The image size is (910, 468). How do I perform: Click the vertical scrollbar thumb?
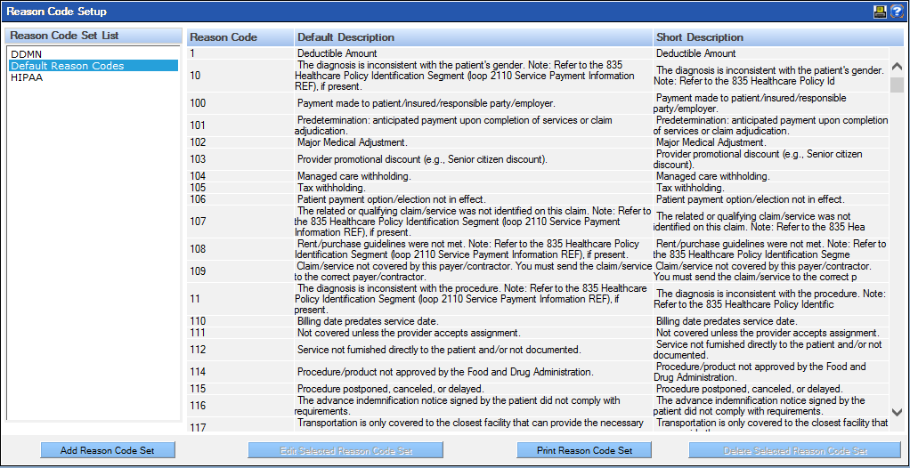pos(897,85)
